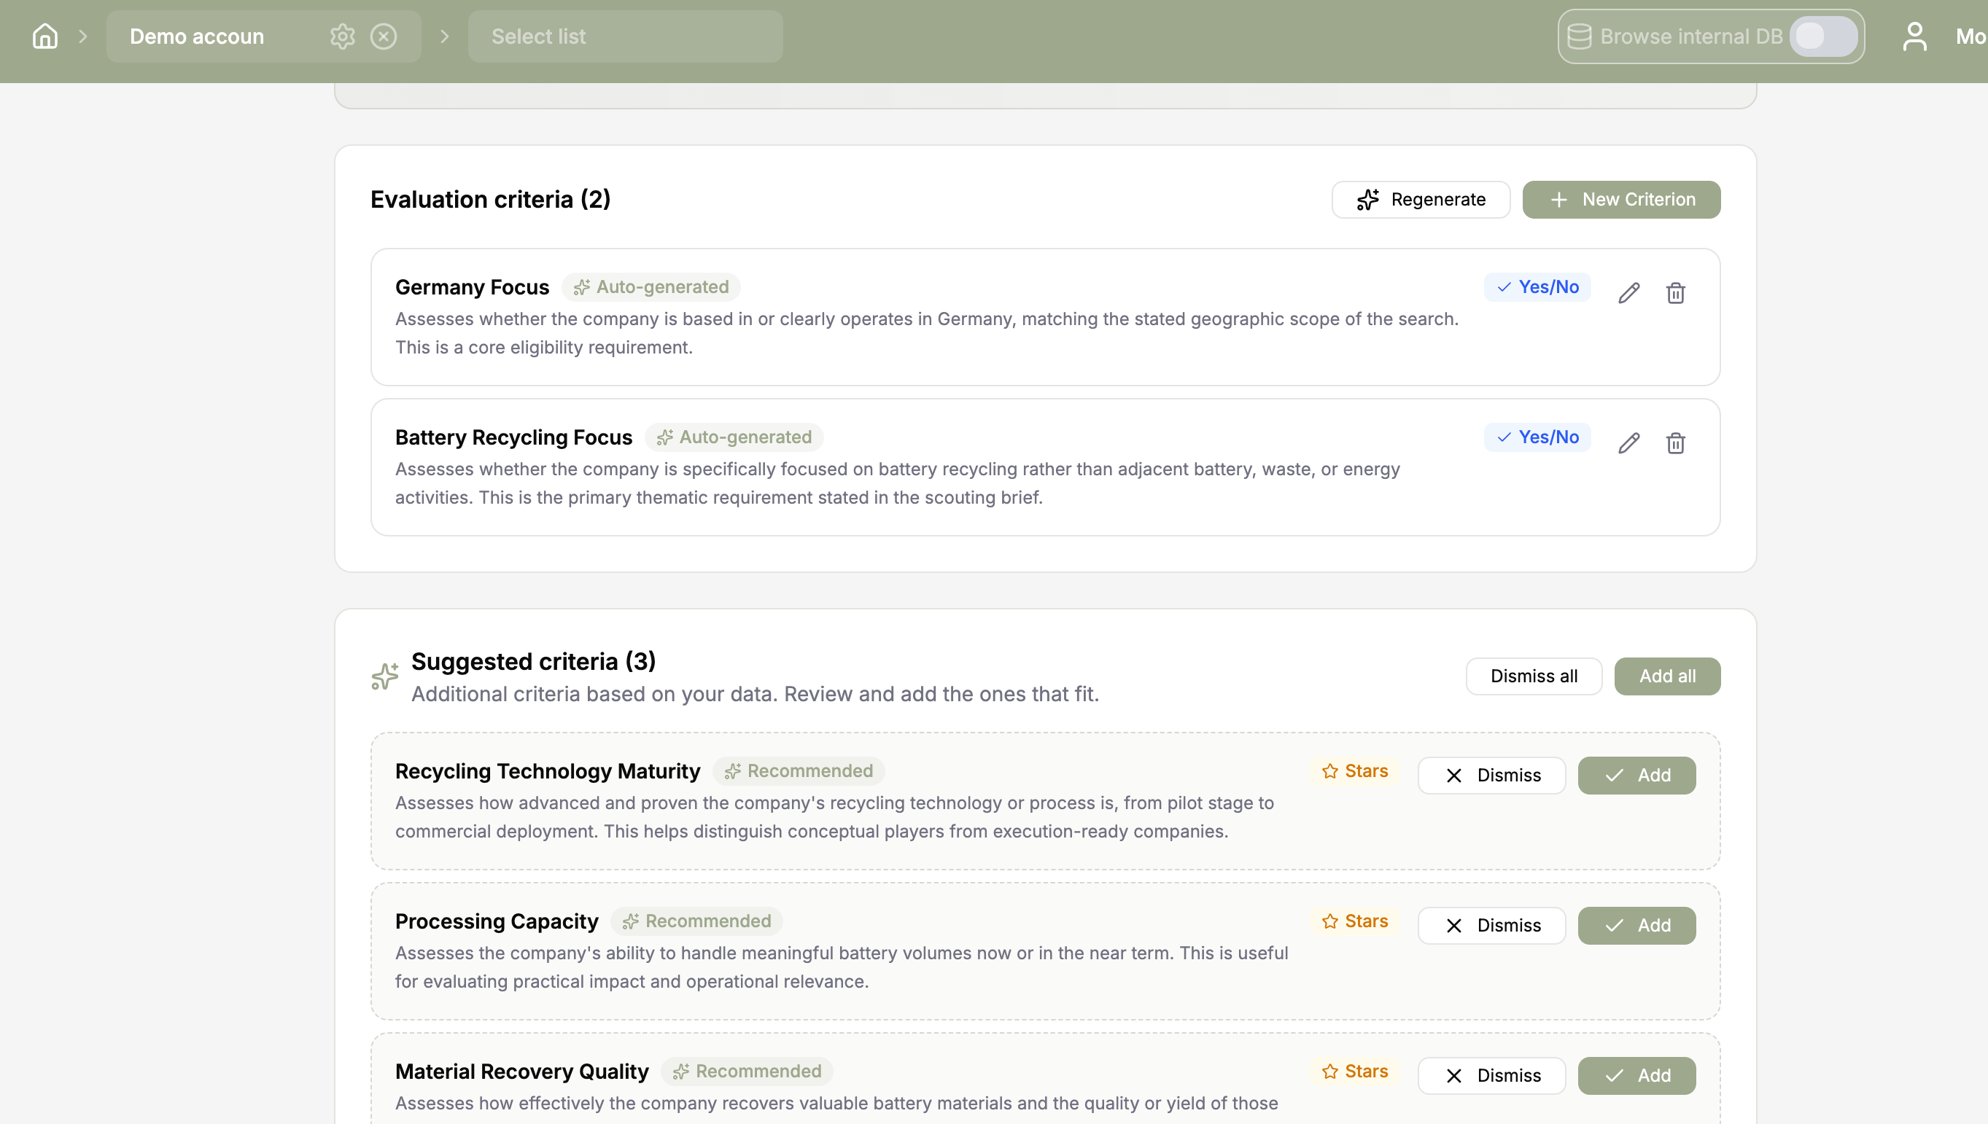This screenshot has width=1988, height=1124.
Task: Delete the Germany Focus criterion
Action: [x=1675, y=292]
